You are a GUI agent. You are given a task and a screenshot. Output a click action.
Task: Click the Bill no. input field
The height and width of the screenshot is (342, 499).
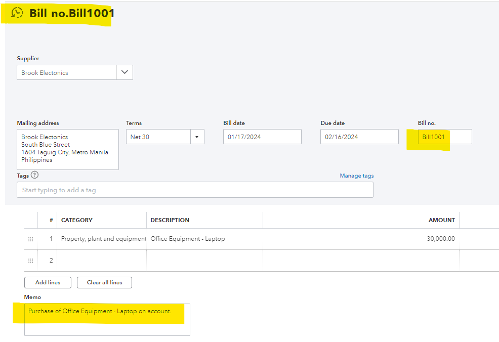coord(445,137)
